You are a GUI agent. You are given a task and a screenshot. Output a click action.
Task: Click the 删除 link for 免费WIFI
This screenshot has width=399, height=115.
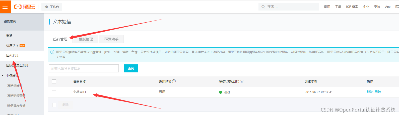point(378,92)
